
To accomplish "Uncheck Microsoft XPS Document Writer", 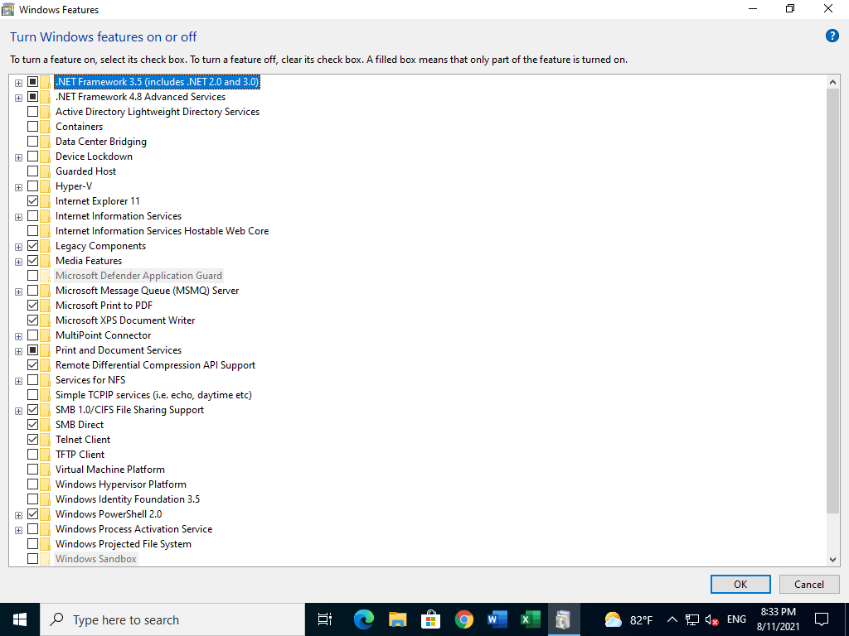I will 32,320.
